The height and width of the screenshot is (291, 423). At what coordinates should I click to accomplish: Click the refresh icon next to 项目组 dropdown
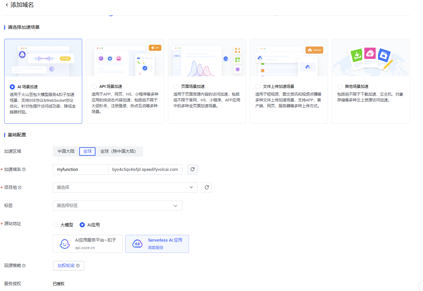point(206,188)
